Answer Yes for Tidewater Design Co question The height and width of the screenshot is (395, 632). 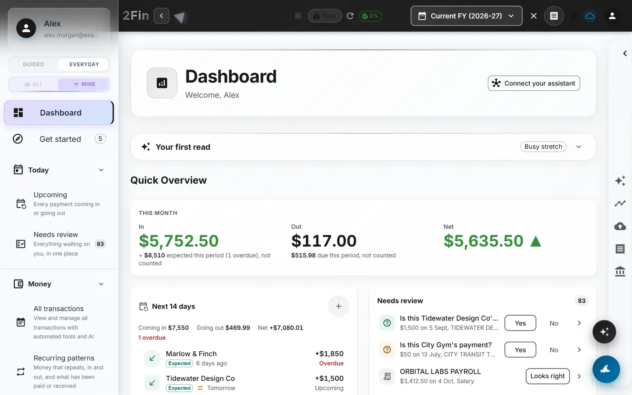[x=520, y=323]
